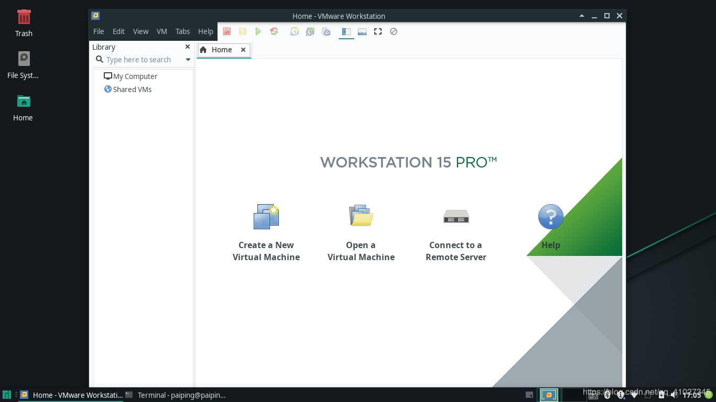Open the View menu
This screenshot has width=716, height=402.
[140, 31]
